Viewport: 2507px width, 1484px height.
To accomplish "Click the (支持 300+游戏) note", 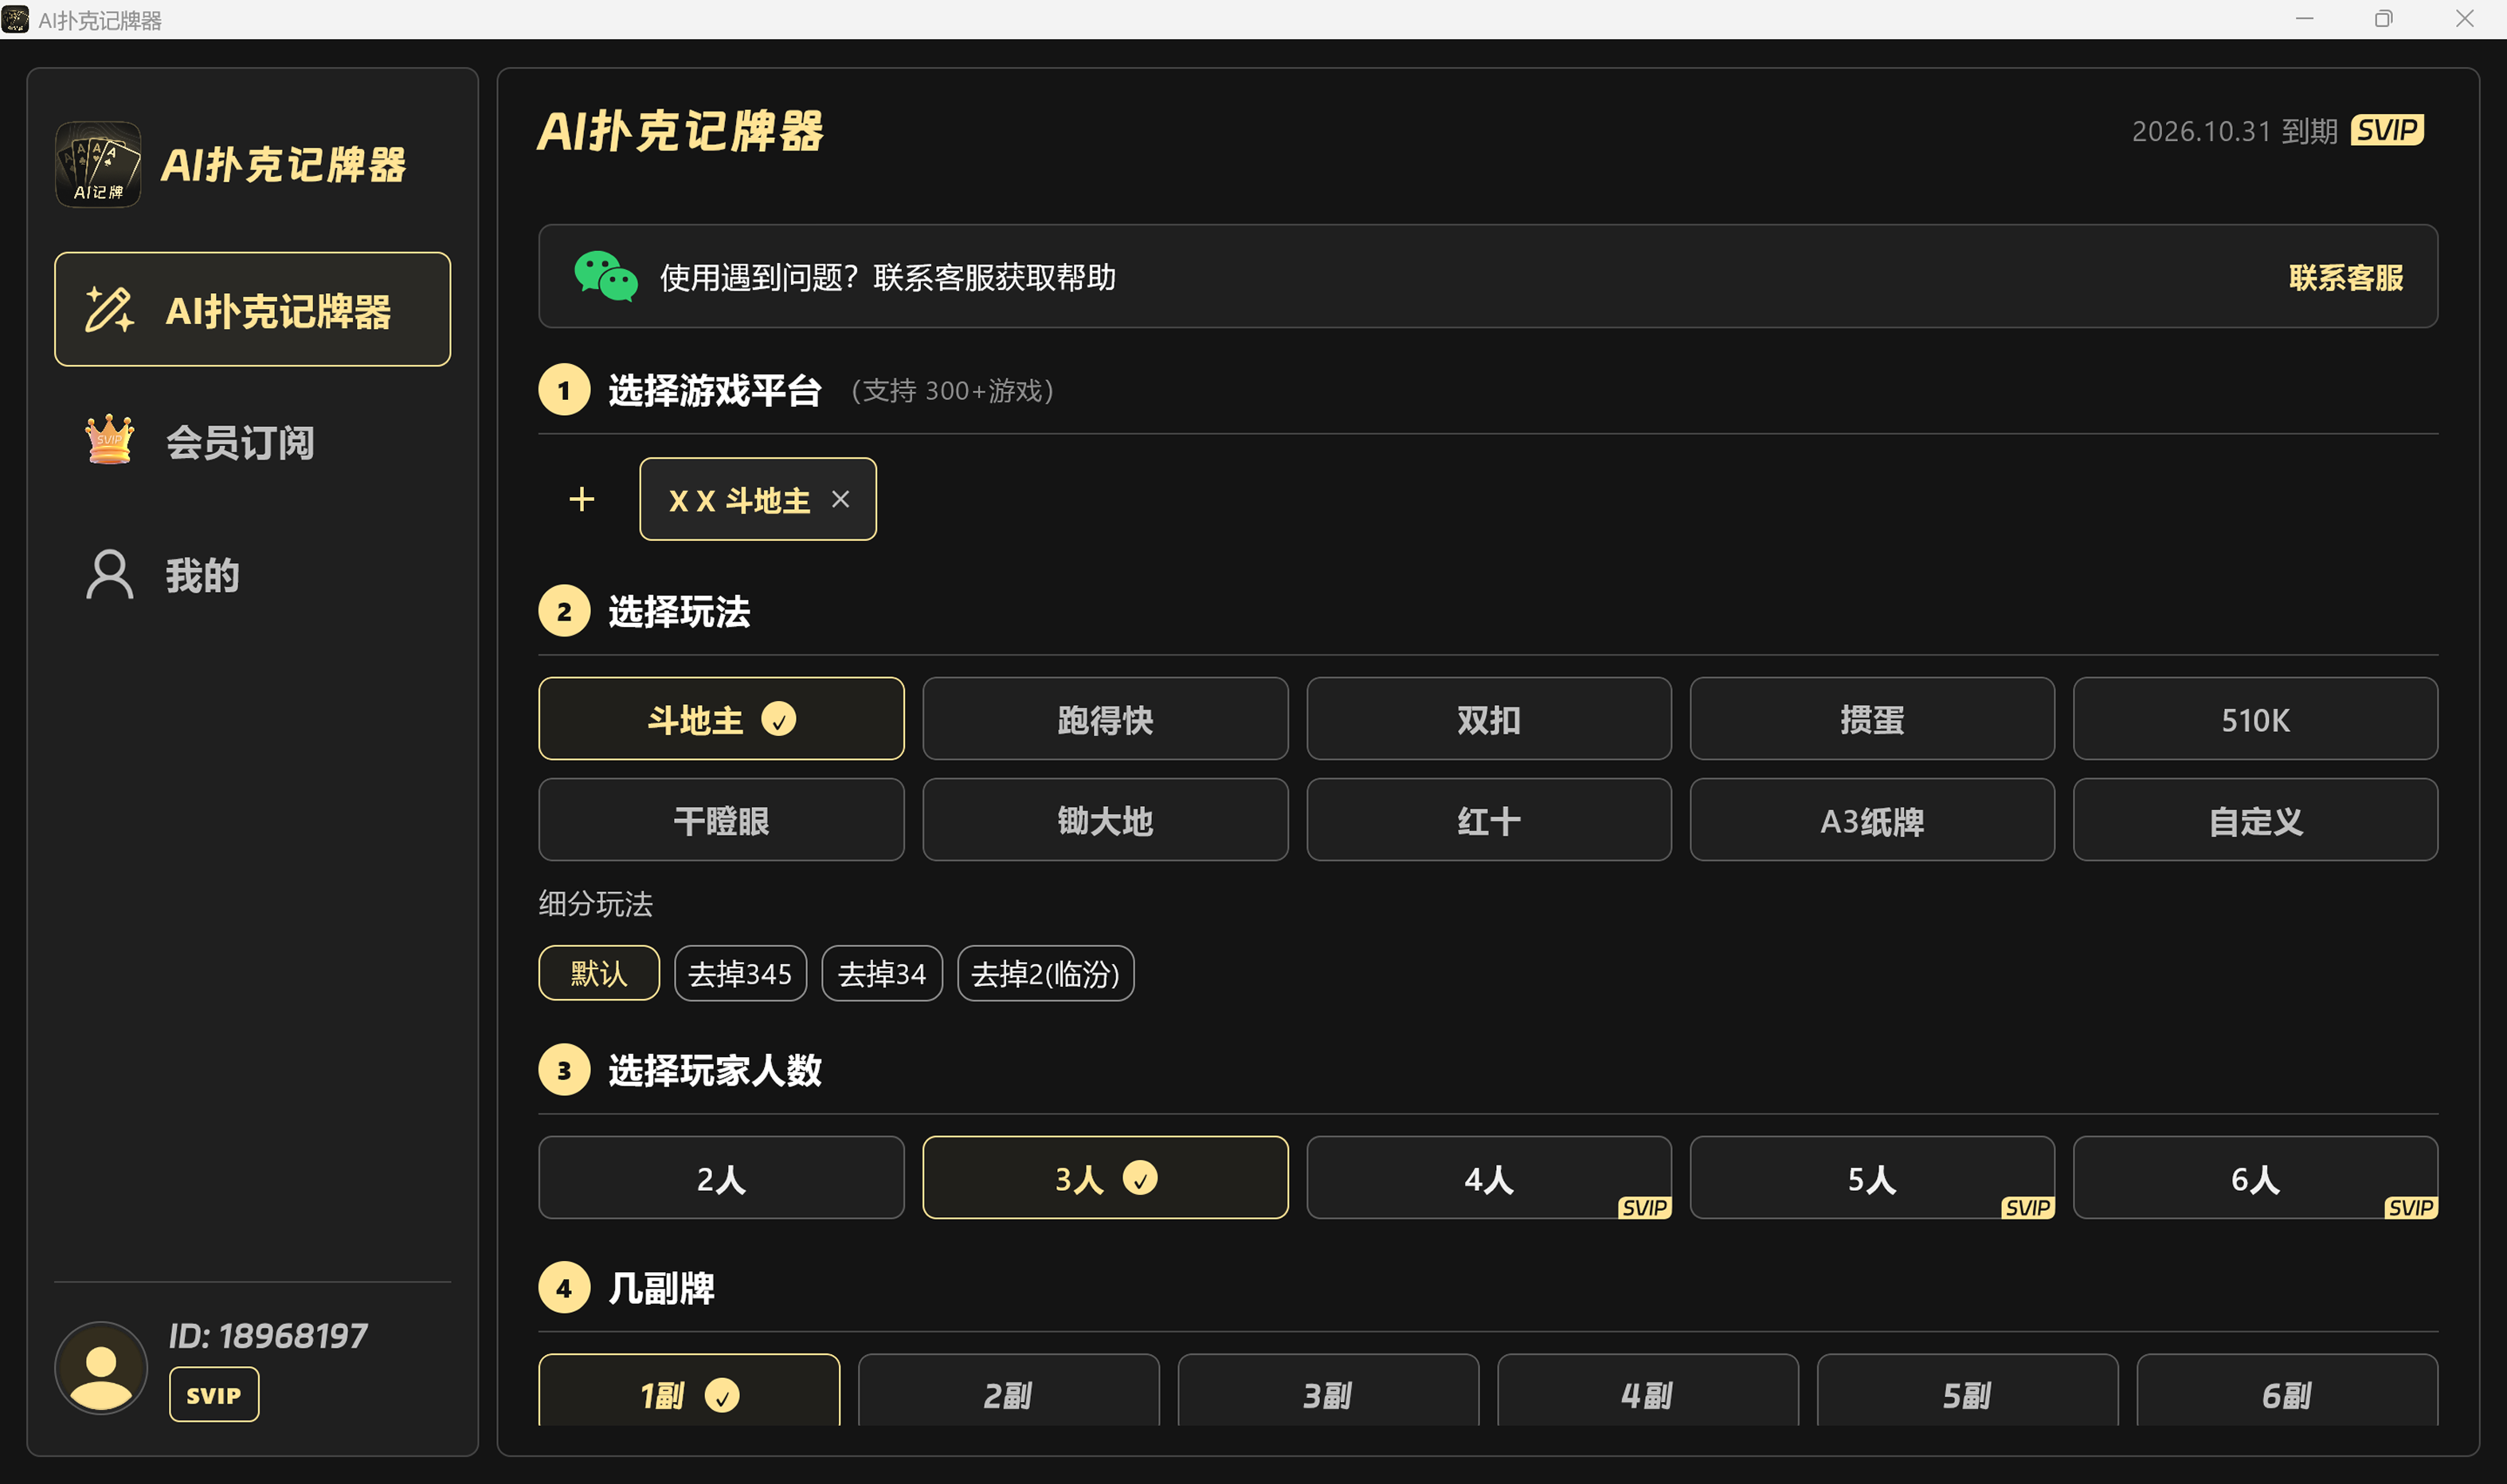I will click(x=952, y=390).
